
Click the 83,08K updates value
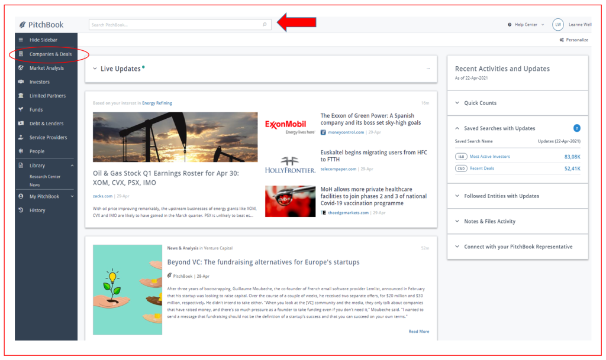click(x=572, y=157)
